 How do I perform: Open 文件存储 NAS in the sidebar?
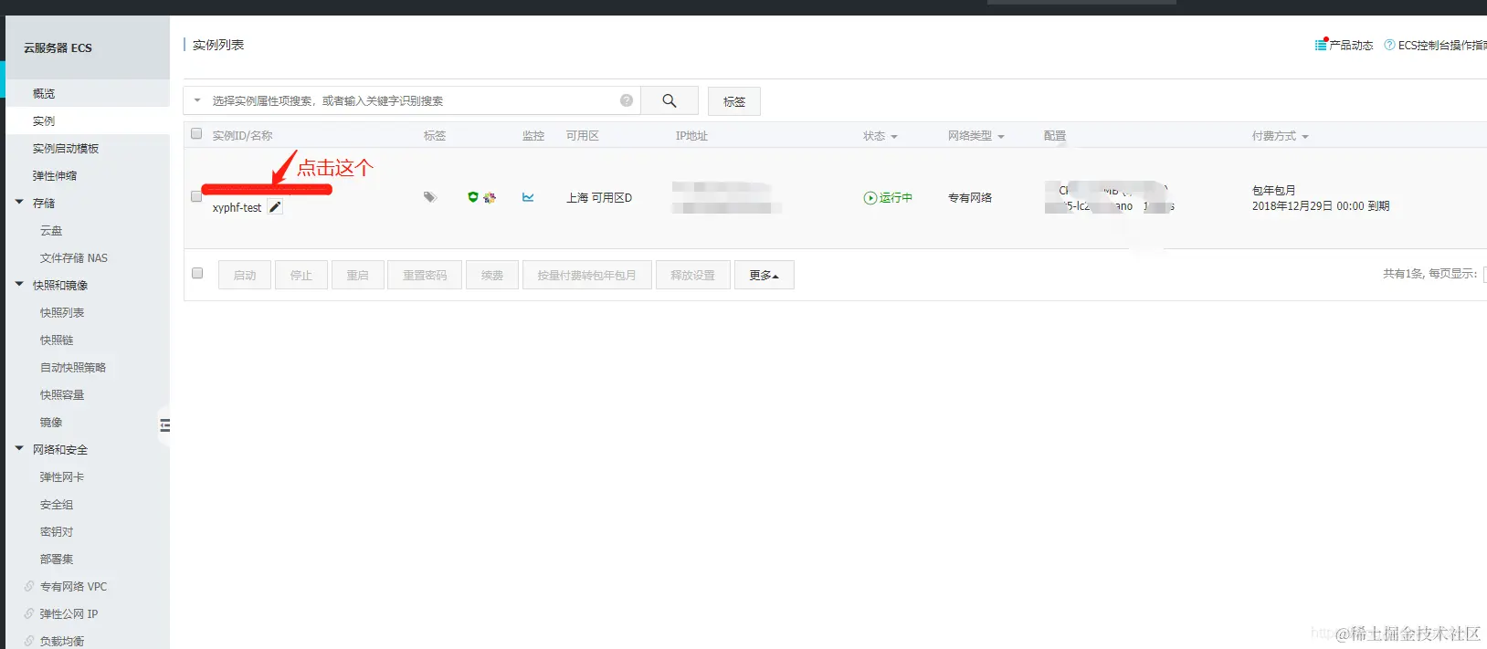pyautogui.click(x=74, y=257)
